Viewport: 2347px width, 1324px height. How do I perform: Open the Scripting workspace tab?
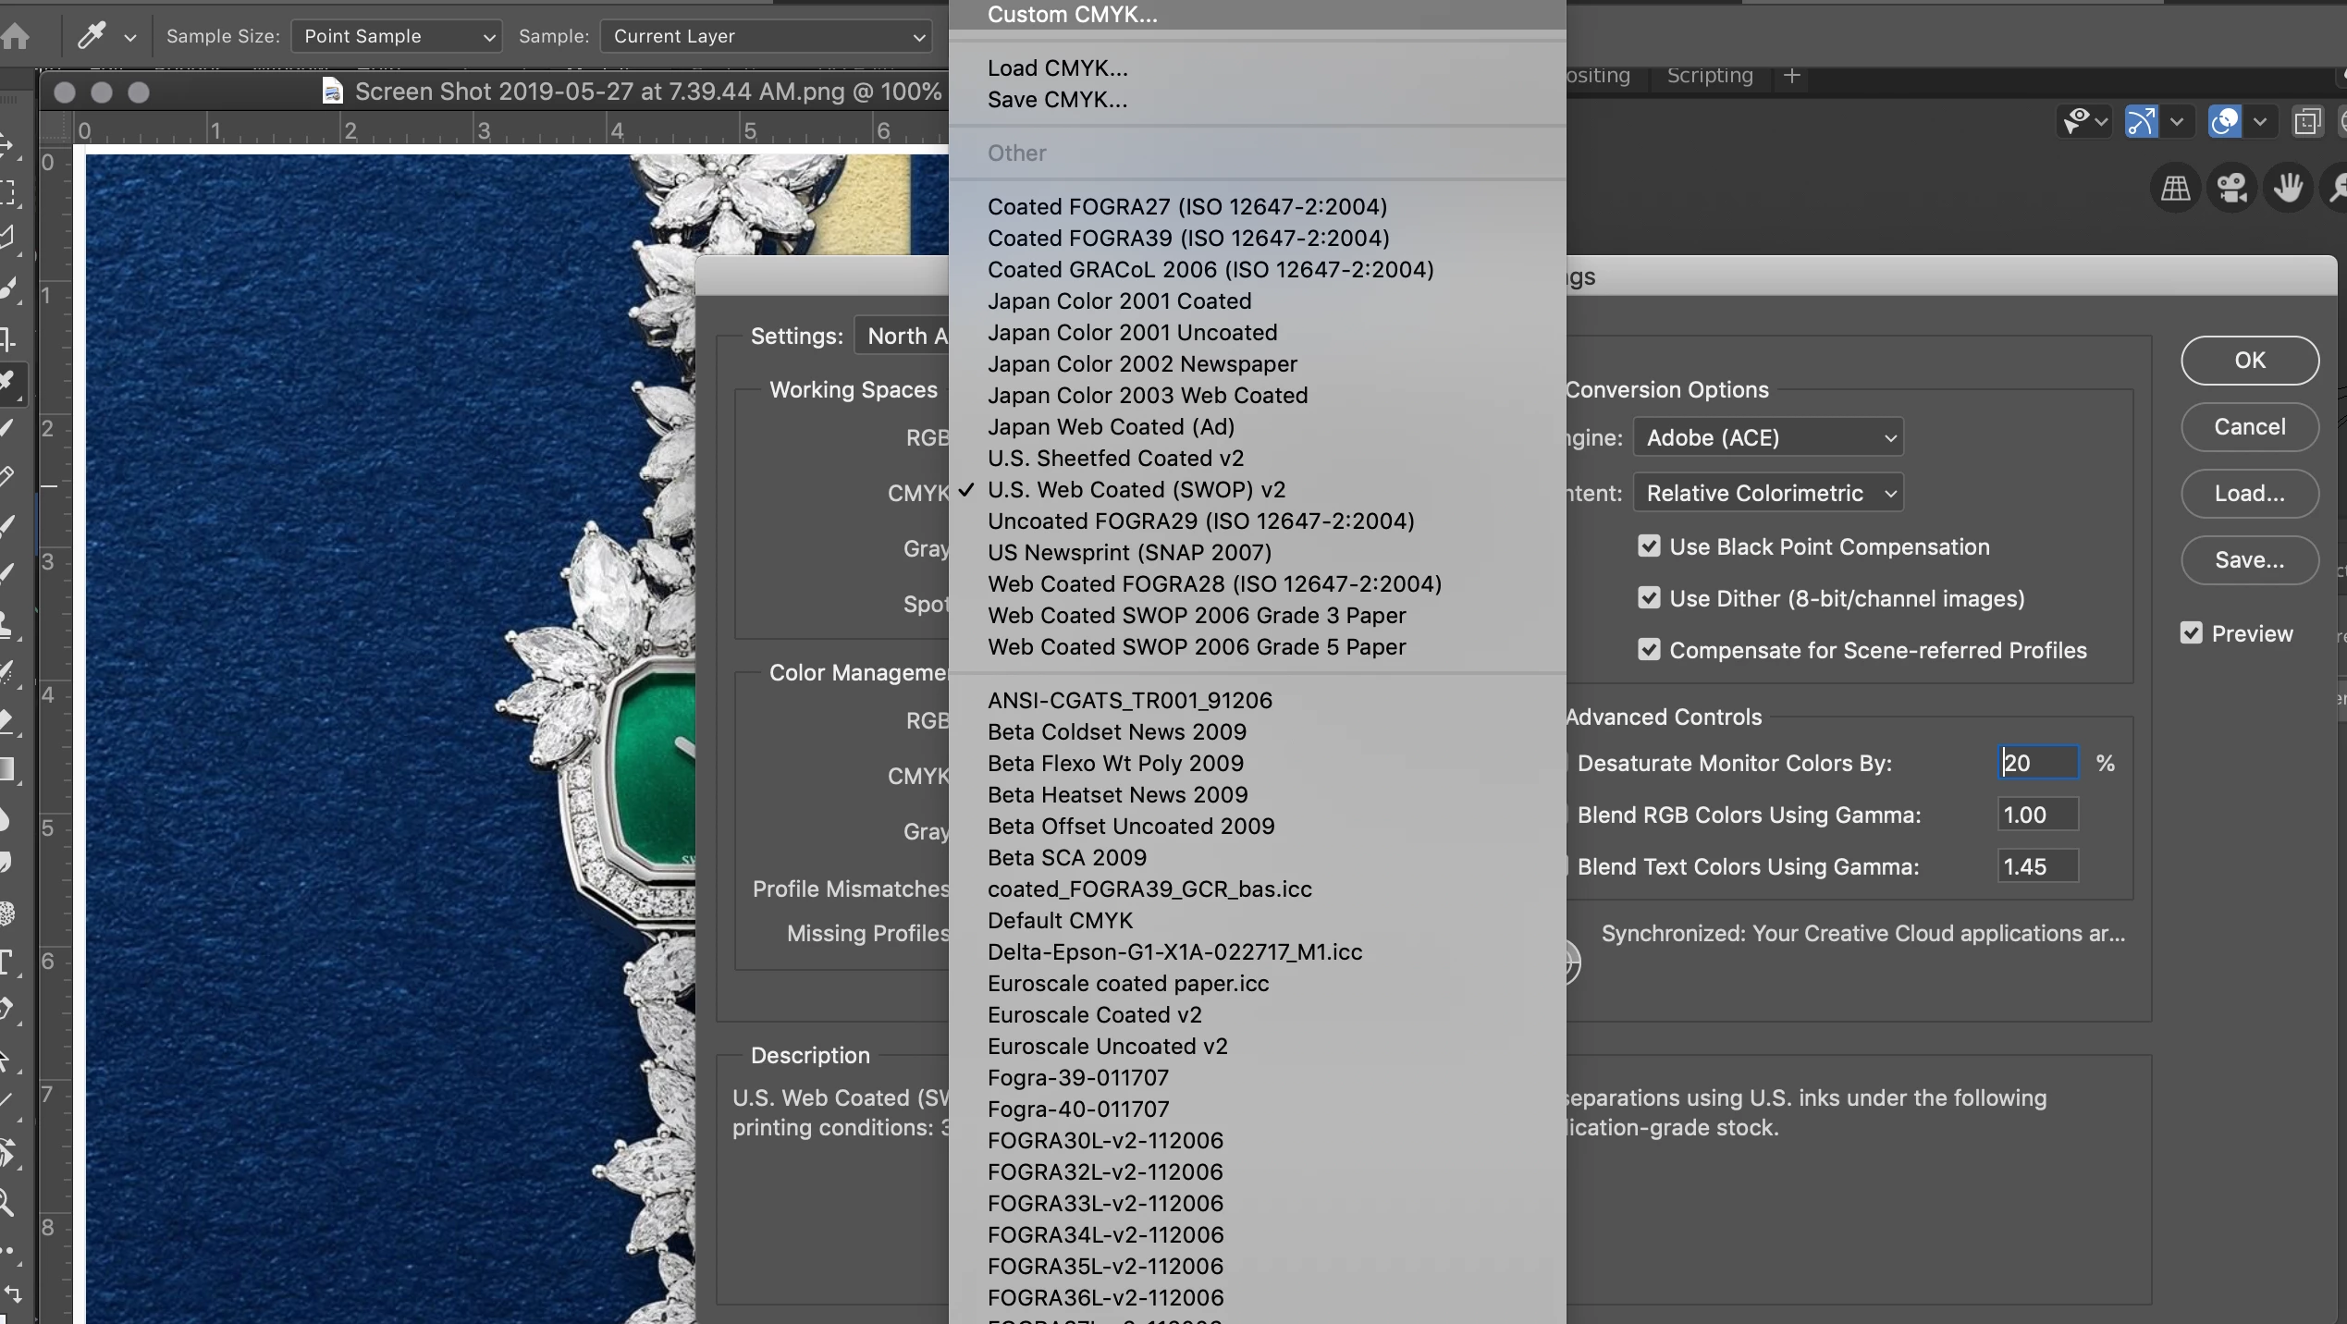click(x=1709, y=75)
